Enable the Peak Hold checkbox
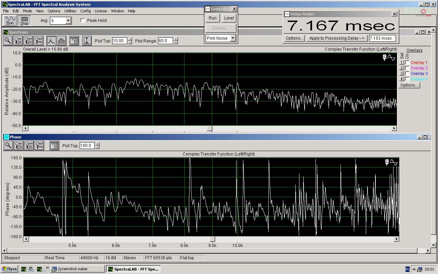This screenshot has height=274, width=438. (82, 21)
